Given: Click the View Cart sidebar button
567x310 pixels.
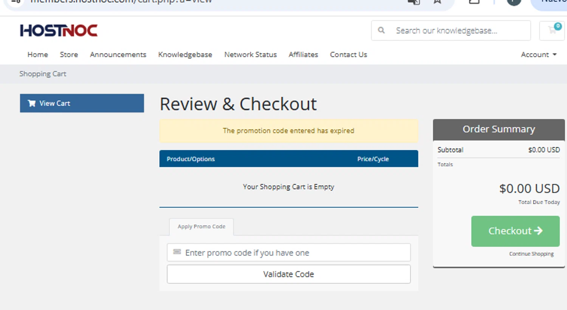Looking at the screenshot, I should point(82,103).
